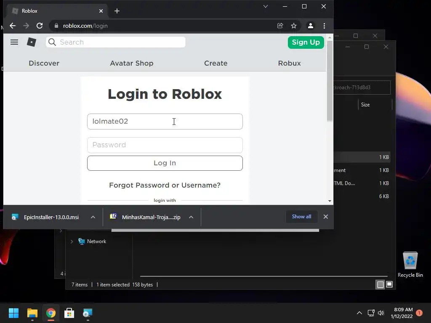Go back in Chrome
Viewport: 431px width, 323px height.
(x=13, y=26)
